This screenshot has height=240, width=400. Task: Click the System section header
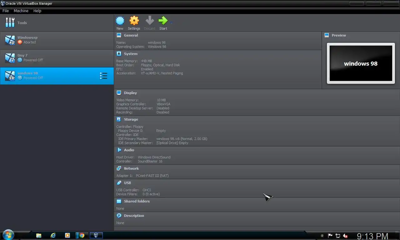point(131,54)
